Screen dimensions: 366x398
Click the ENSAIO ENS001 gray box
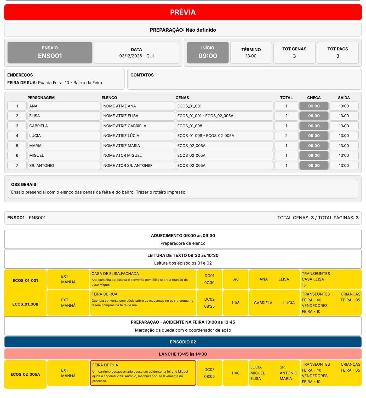pos(50,52)
